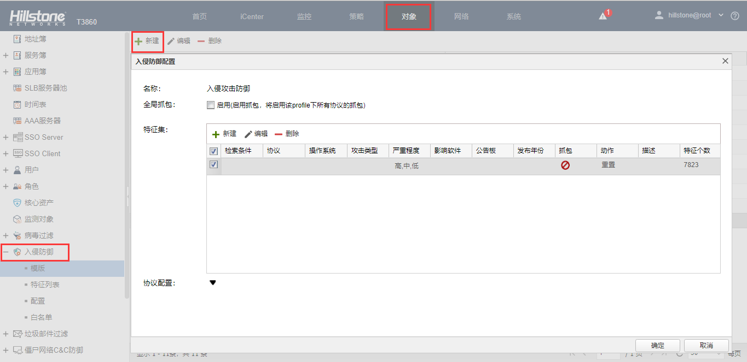Expand the 协议配置 disclosure triangle
The height and width of the screenshot is (362, 747).
tap(213, 283)
